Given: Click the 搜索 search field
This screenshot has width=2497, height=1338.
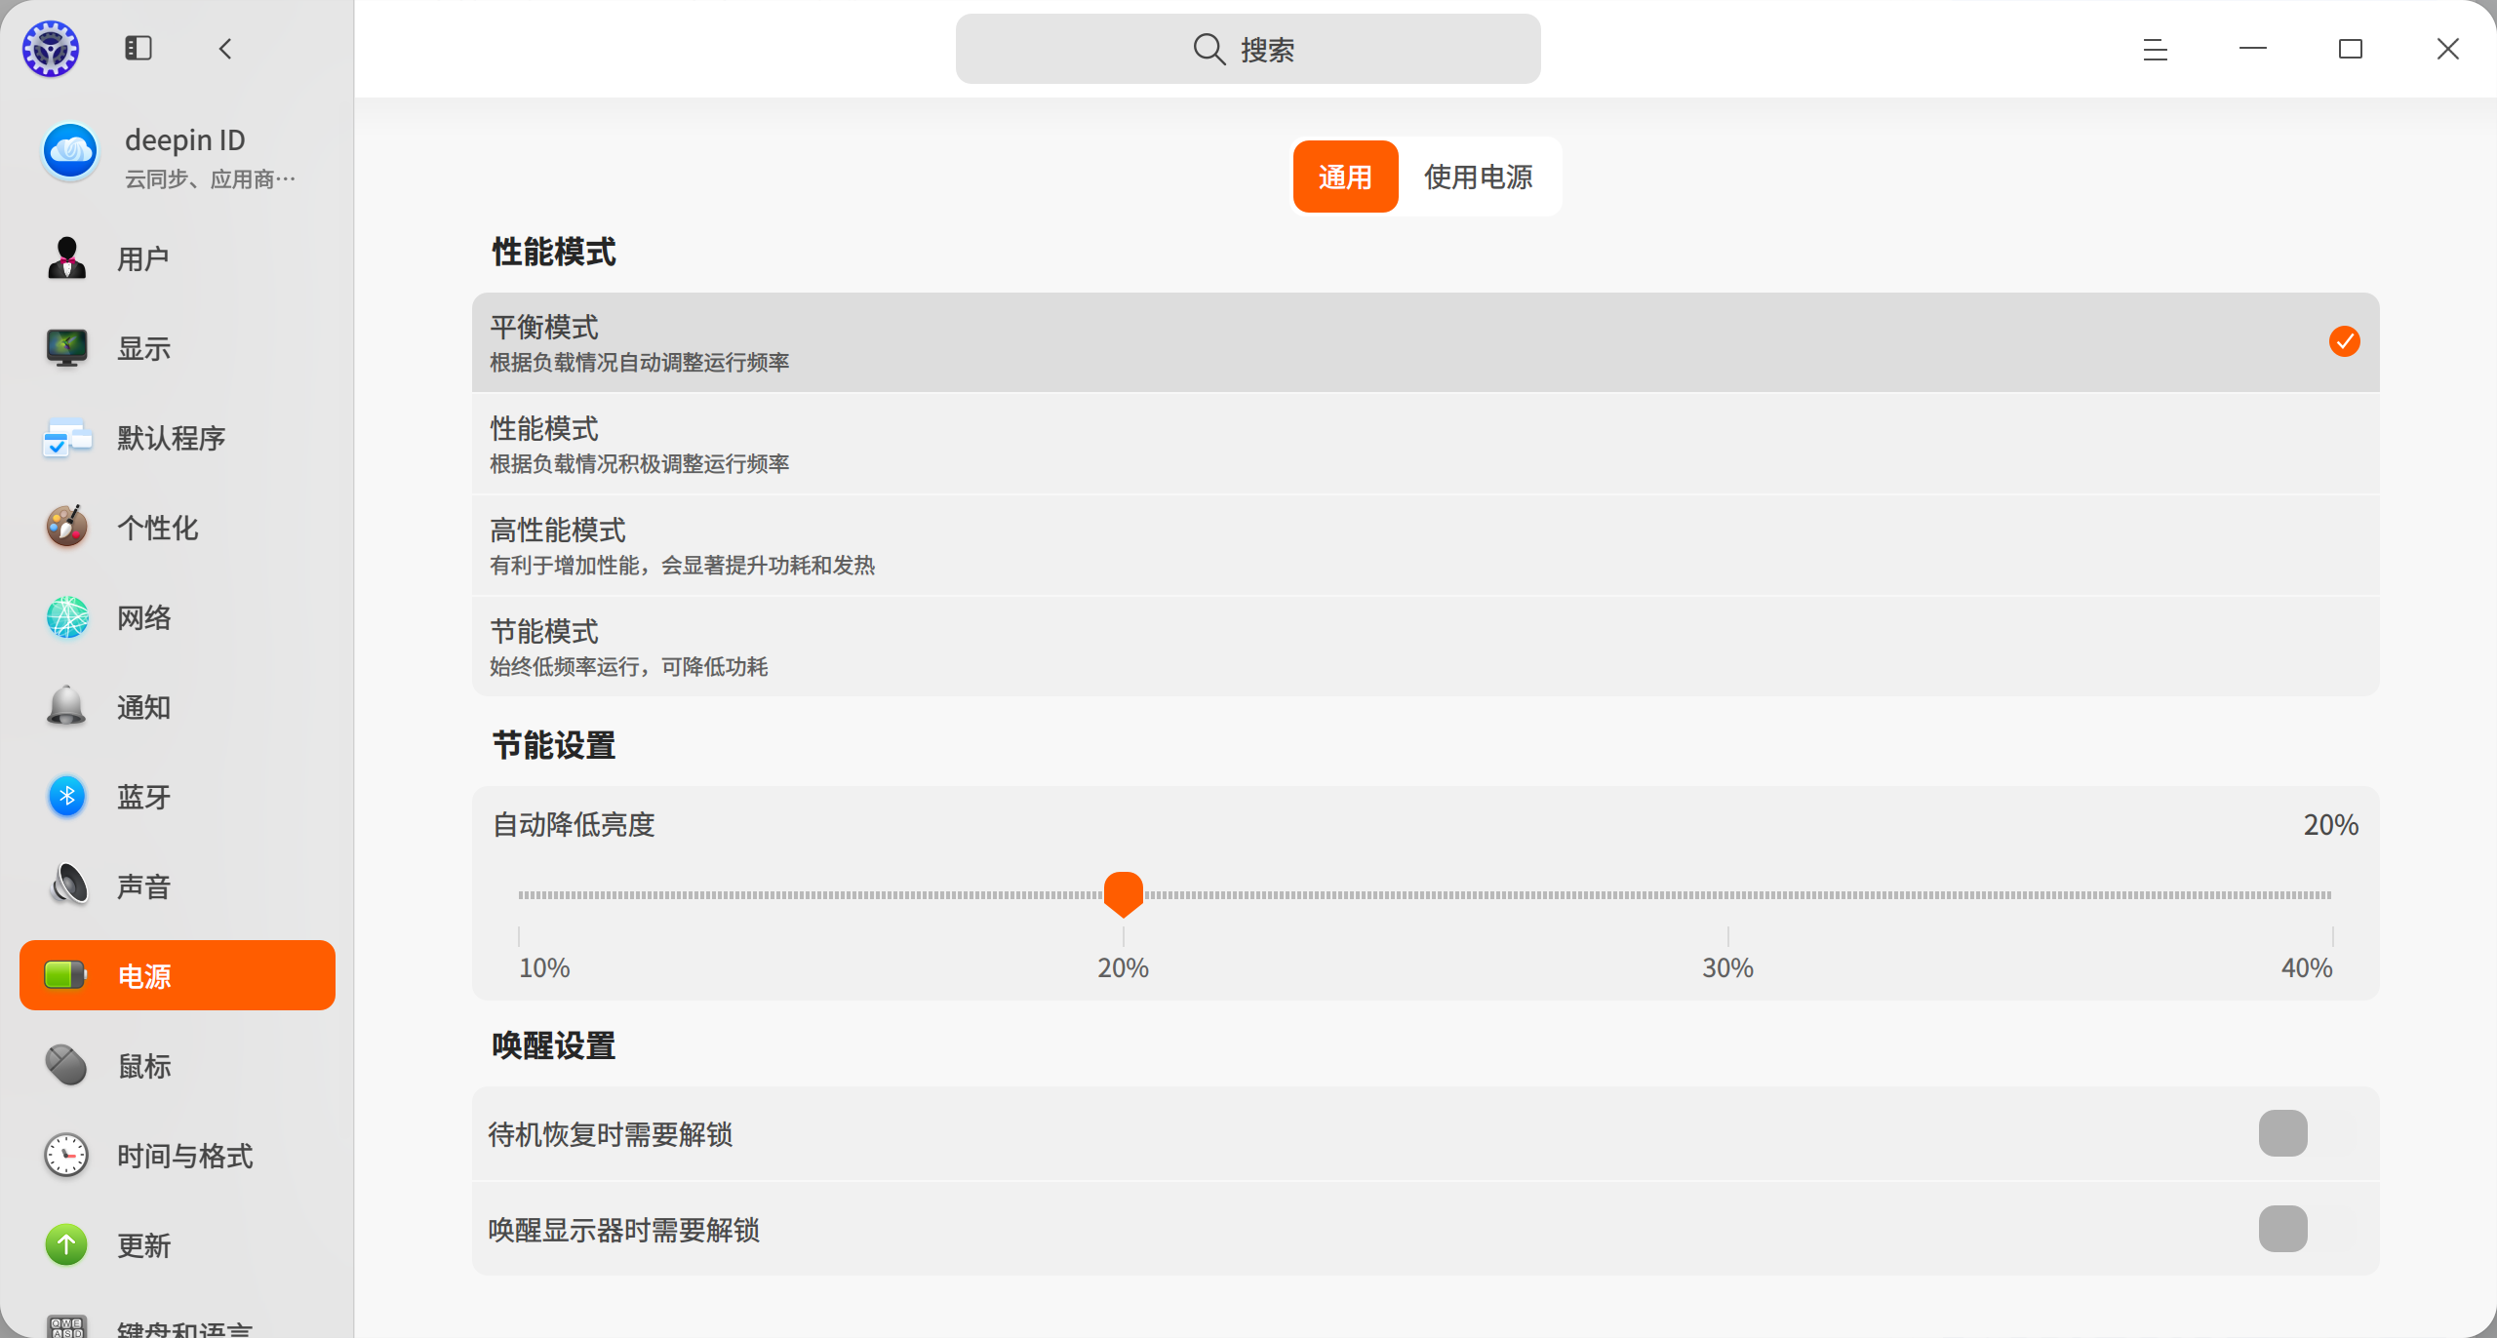Looking at the screenshot, I should click(x=1248, y=49).
